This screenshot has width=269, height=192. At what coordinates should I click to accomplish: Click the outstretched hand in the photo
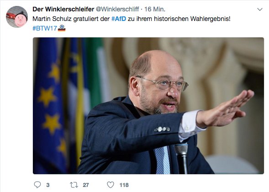(225, 109)
